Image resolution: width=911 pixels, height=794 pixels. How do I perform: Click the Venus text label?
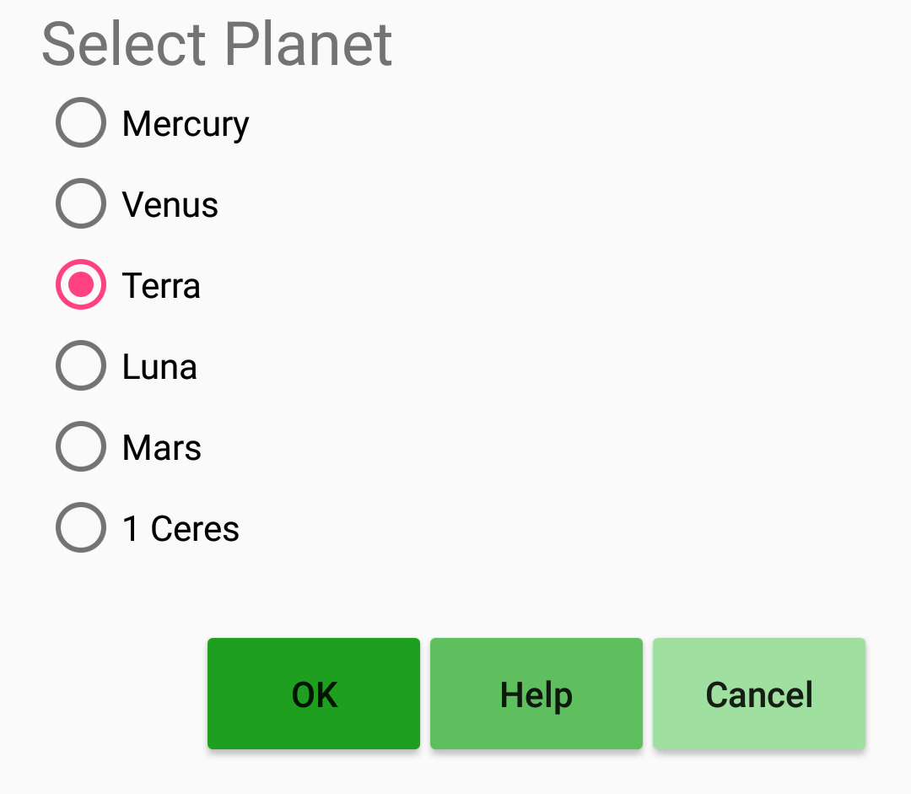point(170,205)
